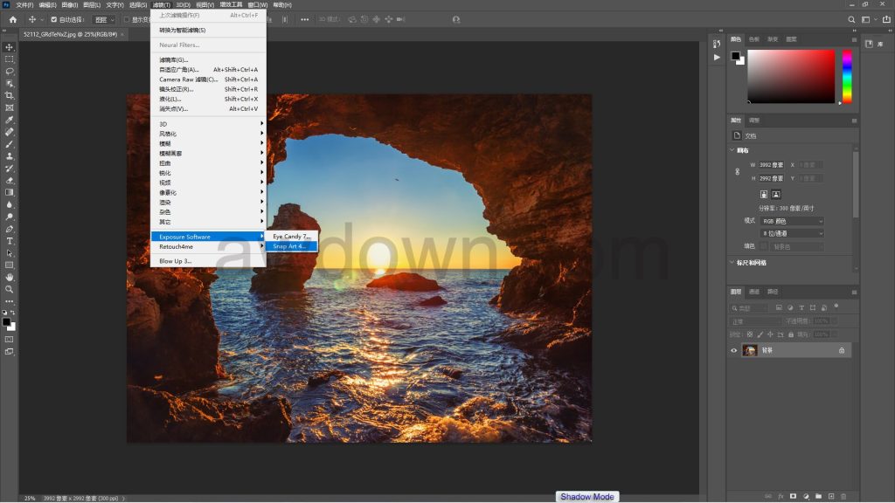
Task: Open the RGB 颜色 mode dropdown
Action: (x=793, y=221)
